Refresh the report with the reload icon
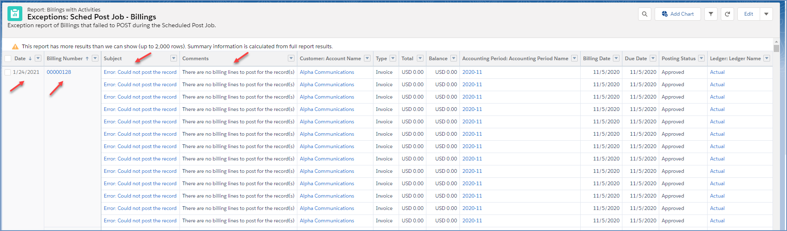The height and width of the screenshot is (231, 787). click(727, 14)
